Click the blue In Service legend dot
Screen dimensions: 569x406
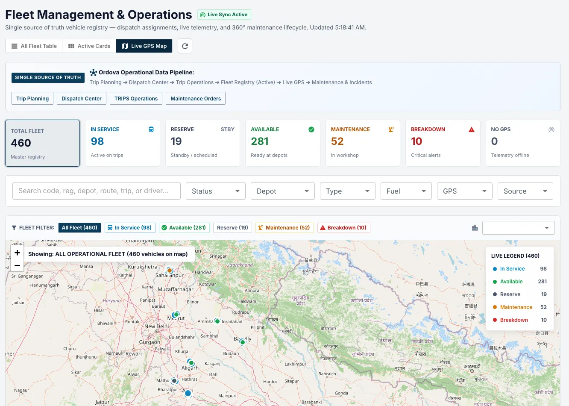495,269
